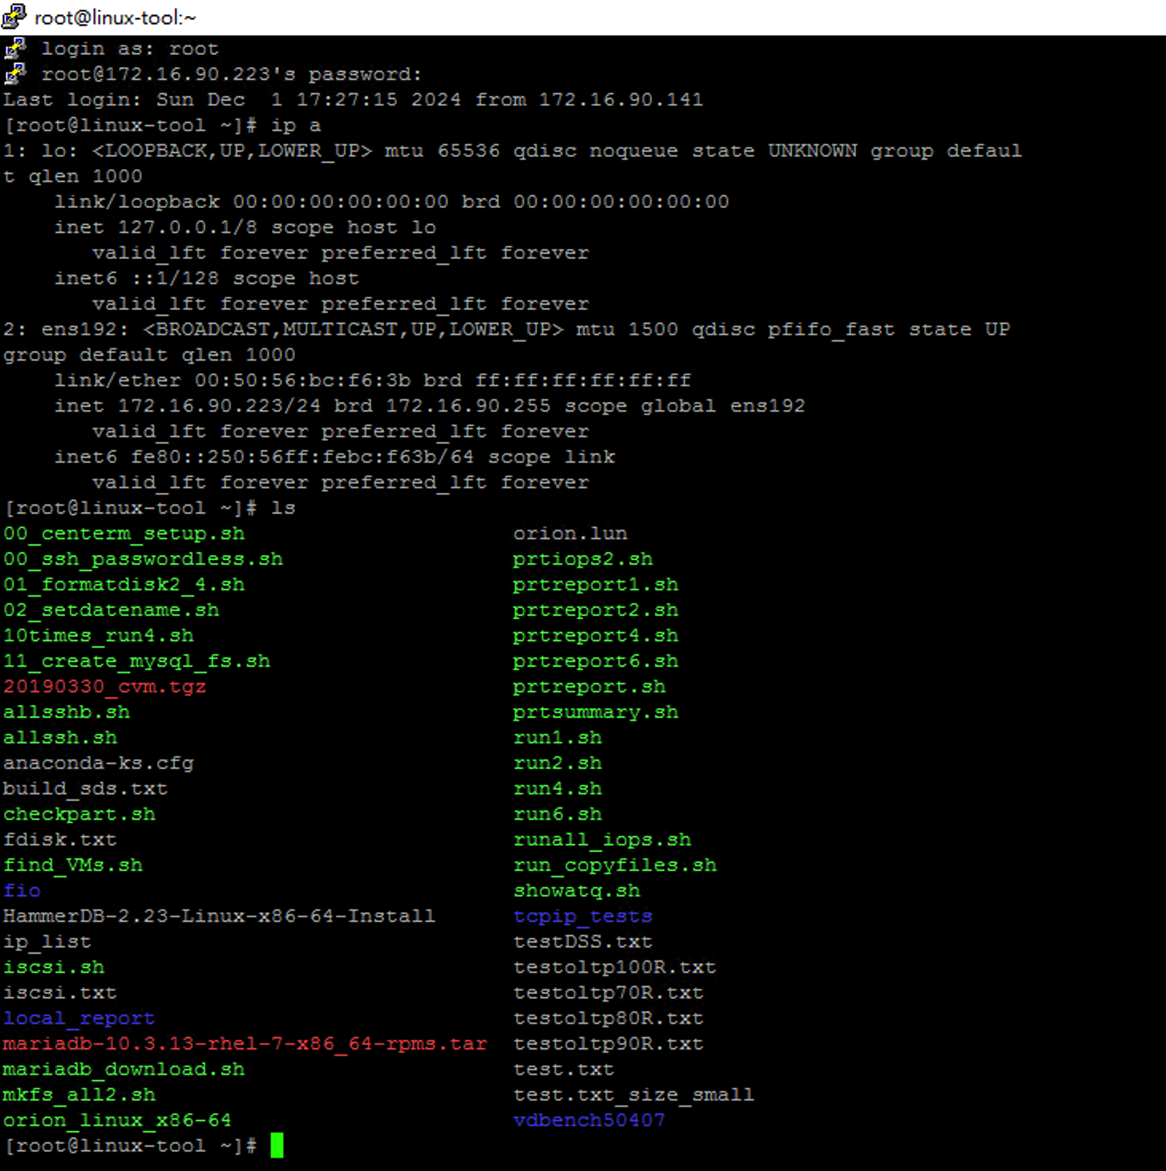The height and width of the screenshot is (1171, 1166).
Task: Click the interface name ens192: on line 2
Action: pos(85,329)
